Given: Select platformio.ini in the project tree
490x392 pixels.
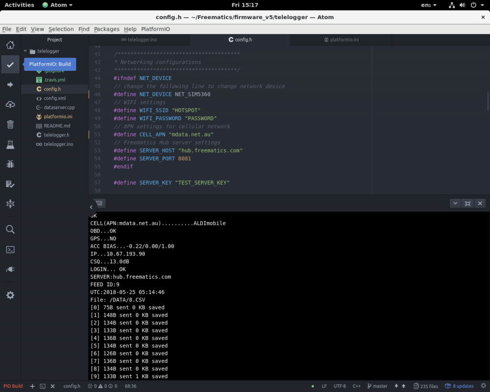Looking at the screenshot, I should pos(57,116).
